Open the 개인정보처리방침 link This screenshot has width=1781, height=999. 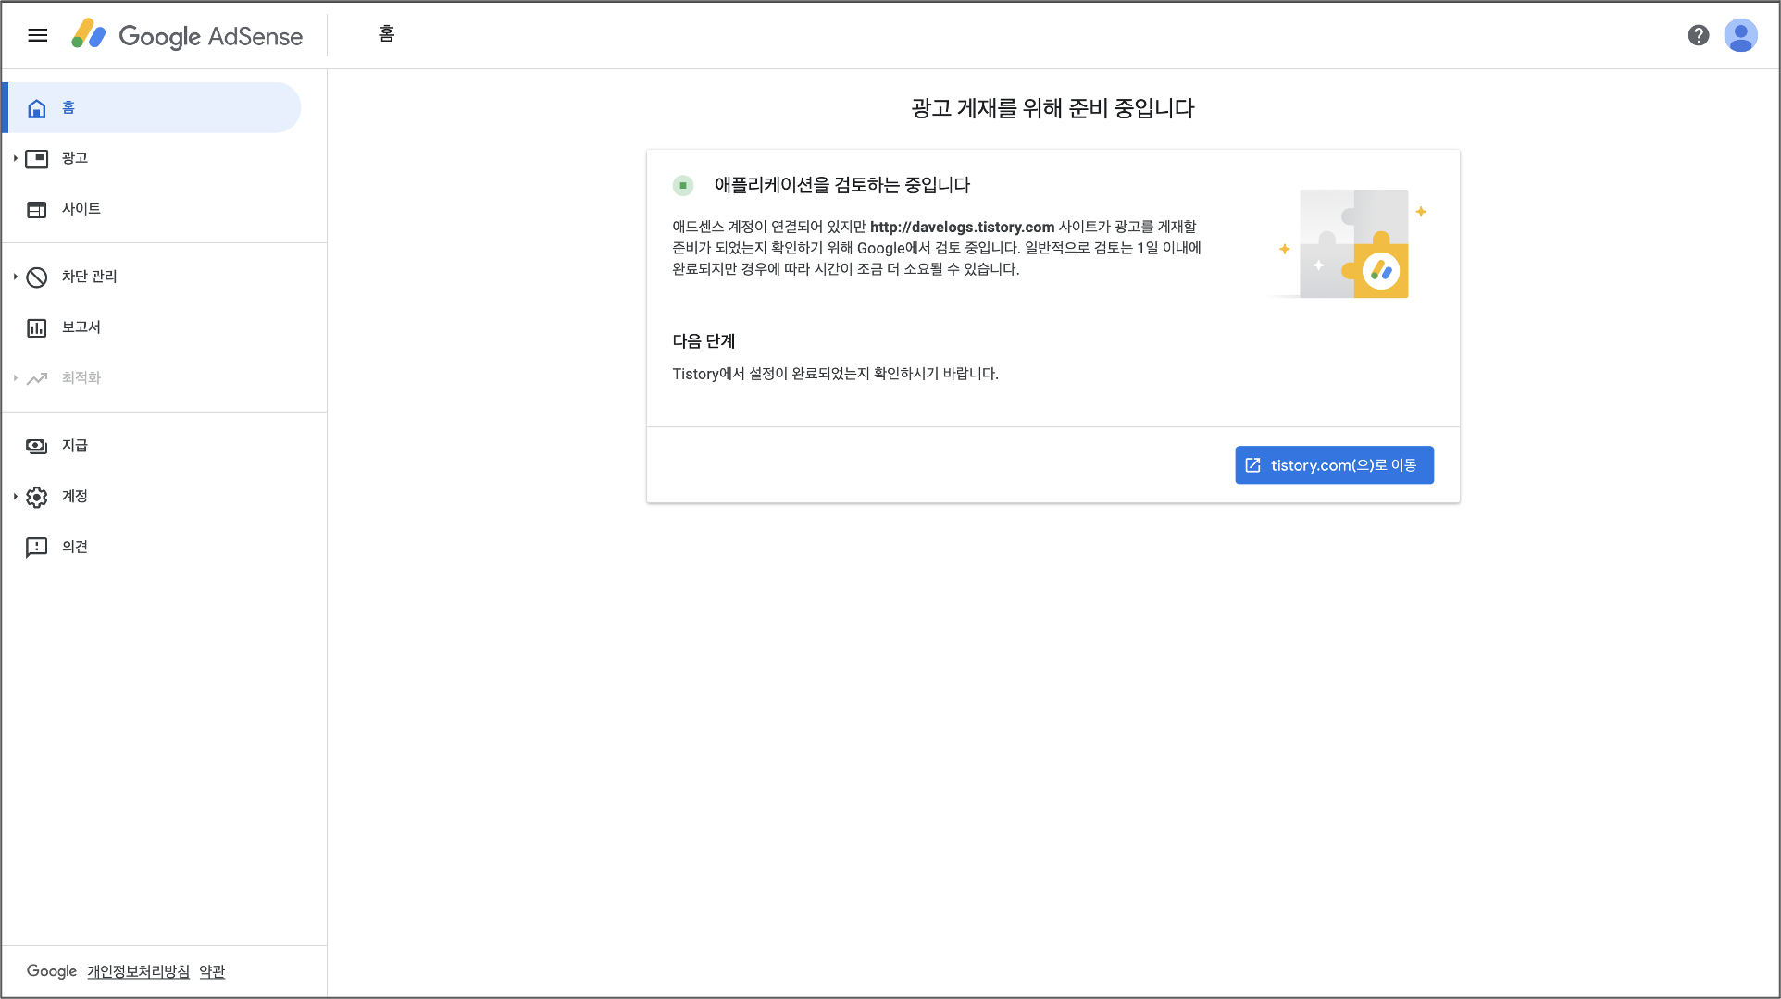[x=138, y=971]
